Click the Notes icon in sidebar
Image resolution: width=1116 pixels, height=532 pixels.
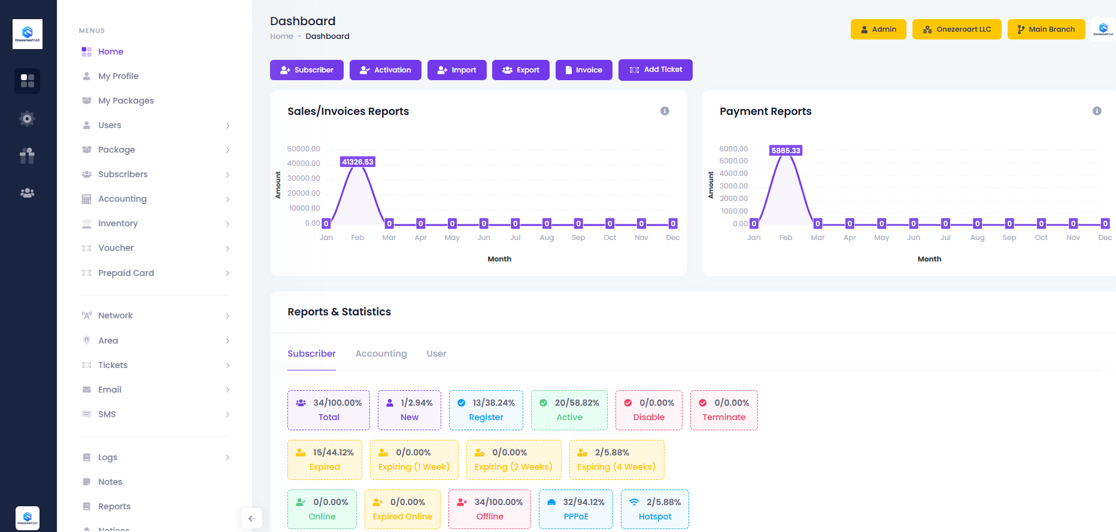click(87, 482)
